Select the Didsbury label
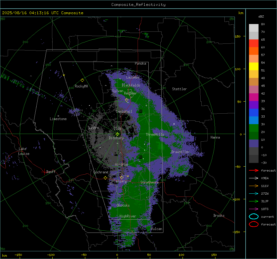 [x=116, y=138]
